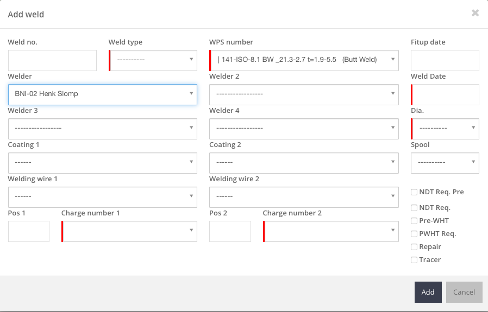This screenshot has height=312, width=488.
Task: Expand the Charge number 1 dropdown
Action: (129, 231)
